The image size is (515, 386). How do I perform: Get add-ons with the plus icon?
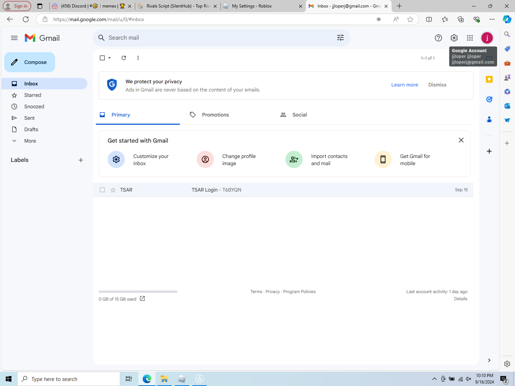[489, 151]
